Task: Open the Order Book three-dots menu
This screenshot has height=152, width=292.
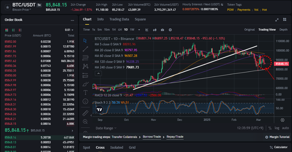Action: tap(72, 20)
